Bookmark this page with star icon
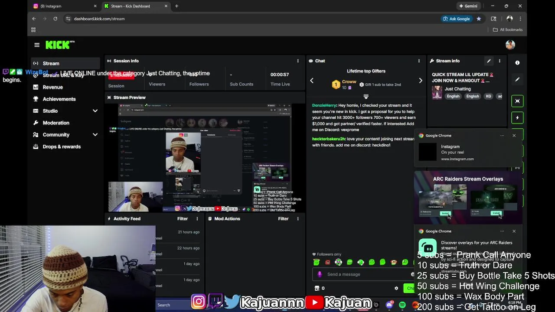The width and height of the screenshot is (555, 312). point(479,19)
